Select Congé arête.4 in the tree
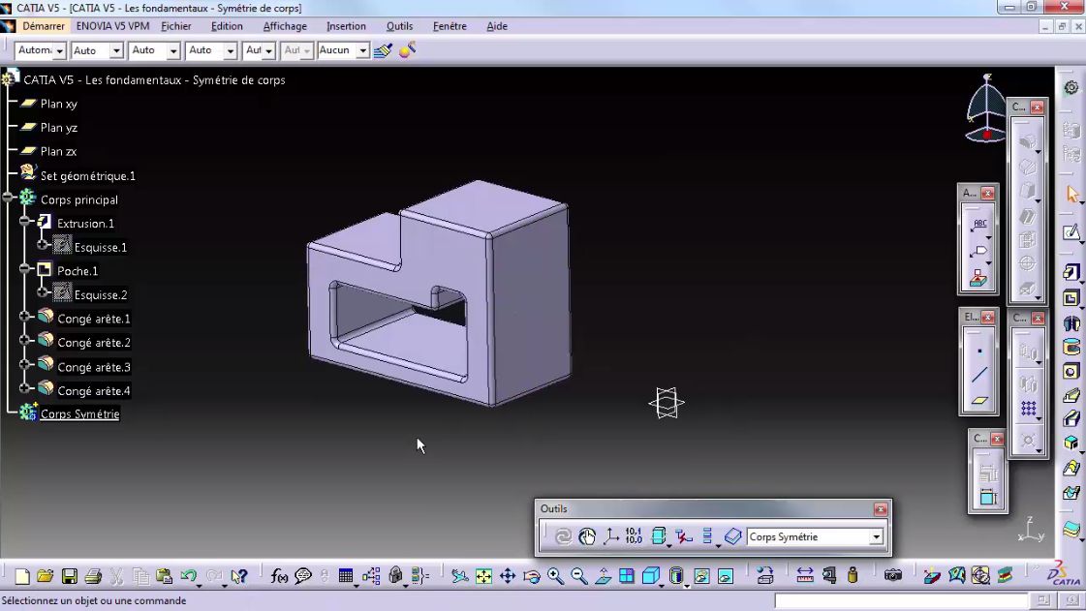The height and width of the screenshot is (611, 1086). (94, 391)
